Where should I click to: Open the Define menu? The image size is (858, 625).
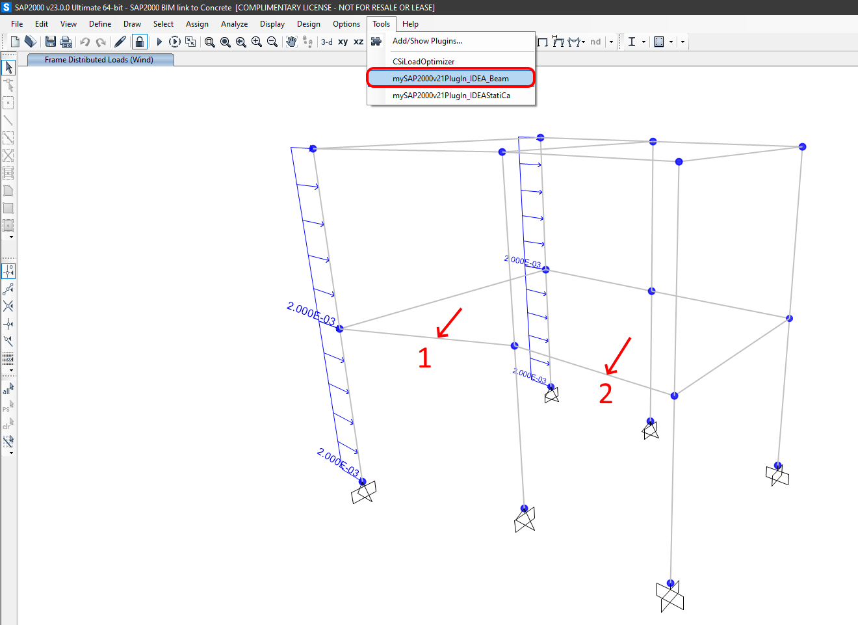[99, 24]
